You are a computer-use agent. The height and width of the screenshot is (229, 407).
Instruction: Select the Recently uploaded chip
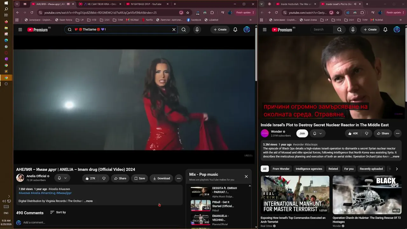point(371,169)
